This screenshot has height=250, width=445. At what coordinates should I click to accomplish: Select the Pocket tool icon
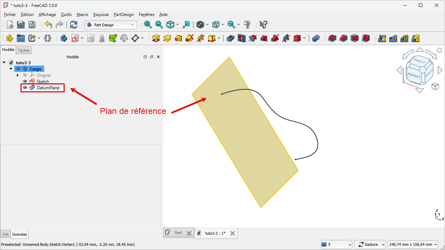point(230,38)
